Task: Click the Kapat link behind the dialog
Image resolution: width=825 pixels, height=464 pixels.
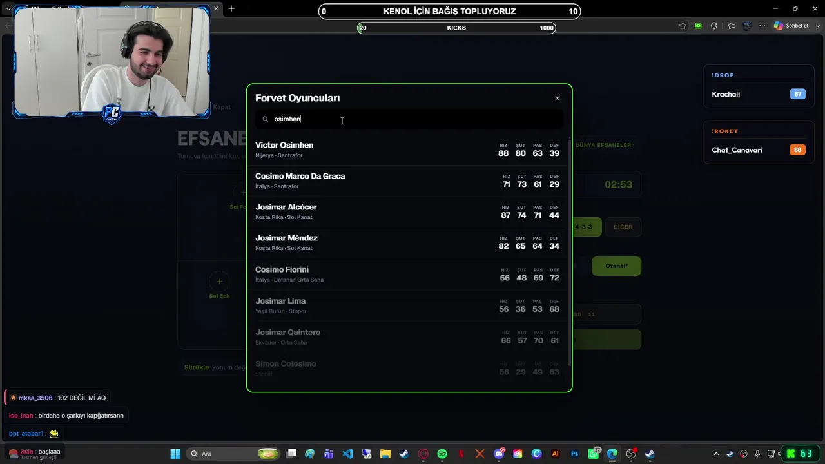Action: (x=222, y=107)
